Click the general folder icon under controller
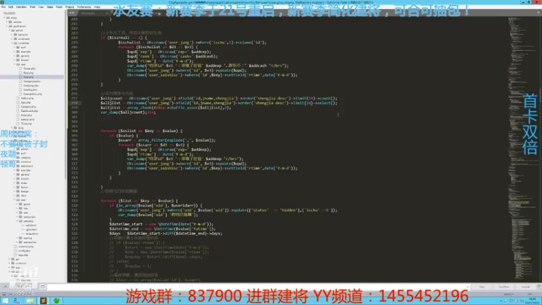 (x=18, y=56)
